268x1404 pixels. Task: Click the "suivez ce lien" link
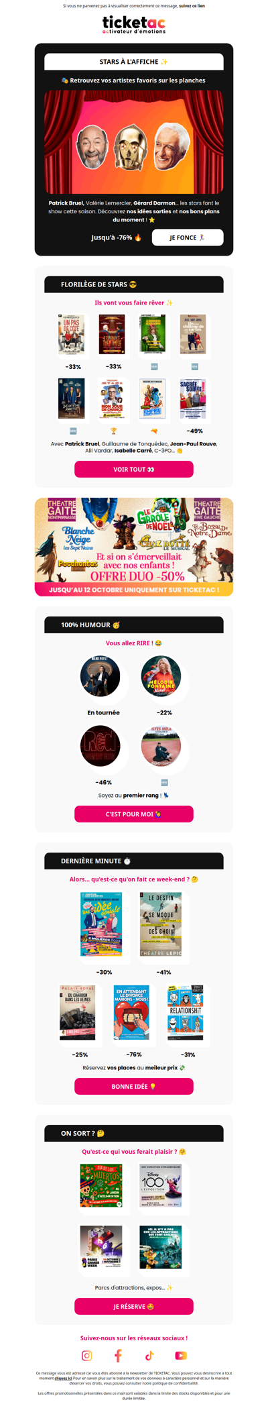pos(192,5)
